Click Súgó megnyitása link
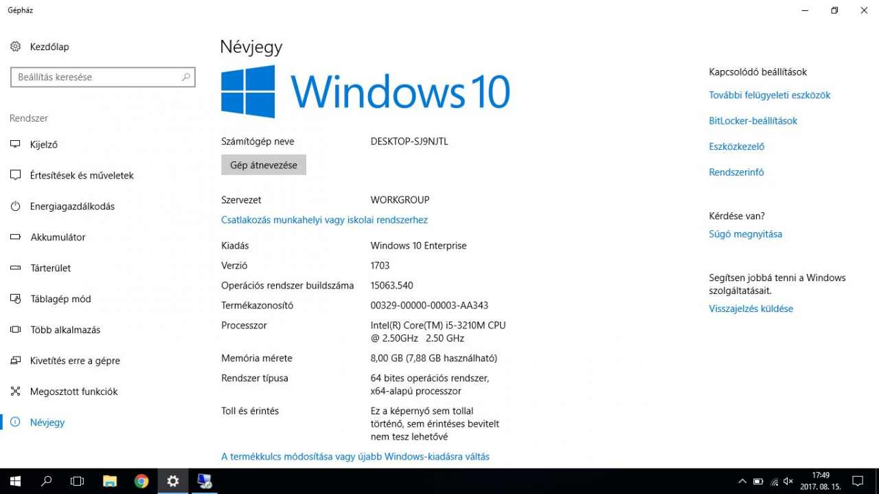This screenshot has height=494, width=879. 746,234
